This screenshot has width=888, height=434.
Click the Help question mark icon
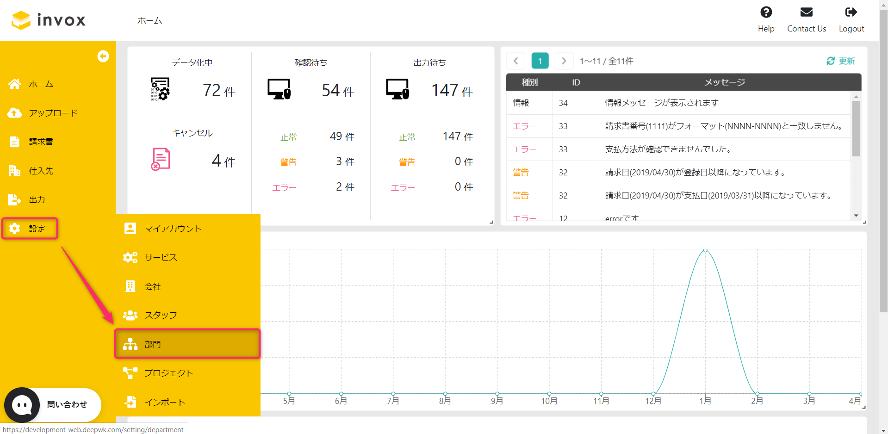[766, 12]
